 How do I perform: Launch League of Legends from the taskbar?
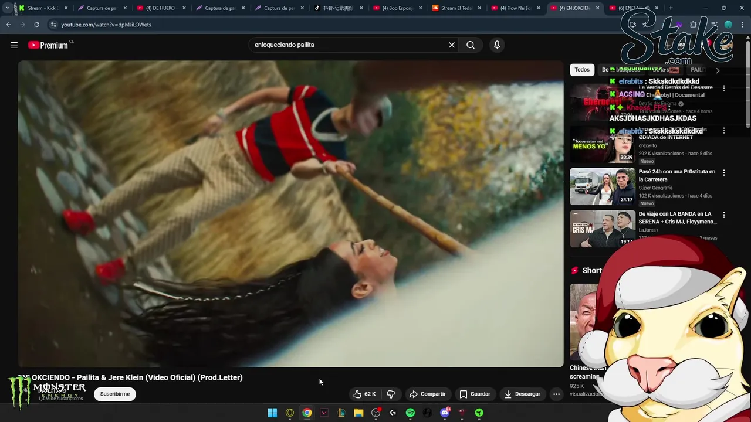(x=341, y=413)
